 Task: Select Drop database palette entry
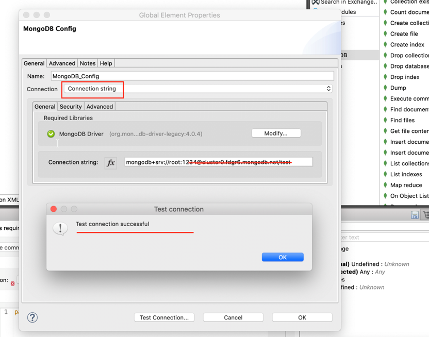click(x=409, y=66)
